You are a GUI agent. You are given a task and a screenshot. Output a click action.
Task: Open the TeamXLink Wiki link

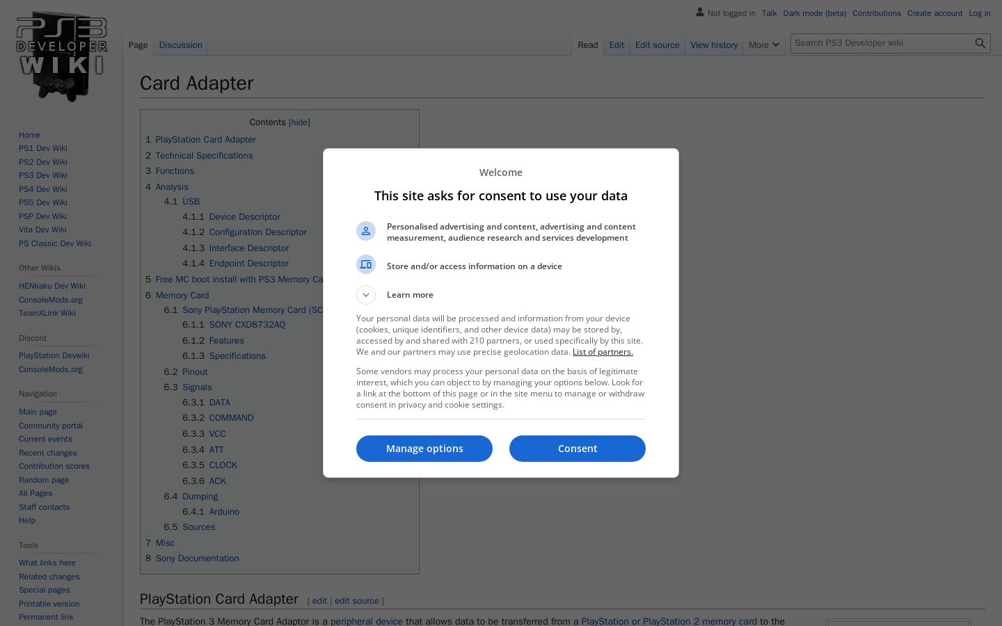pos(47,313)
